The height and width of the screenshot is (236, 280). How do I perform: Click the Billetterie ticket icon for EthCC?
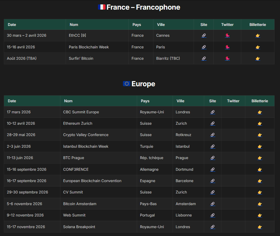(x=258, y=35)
